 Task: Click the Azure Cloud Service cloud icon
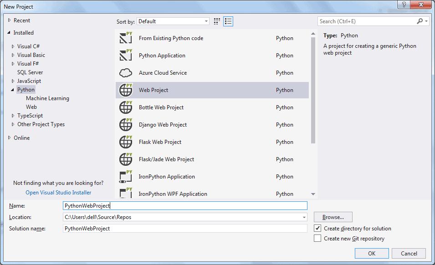point(126,73)
